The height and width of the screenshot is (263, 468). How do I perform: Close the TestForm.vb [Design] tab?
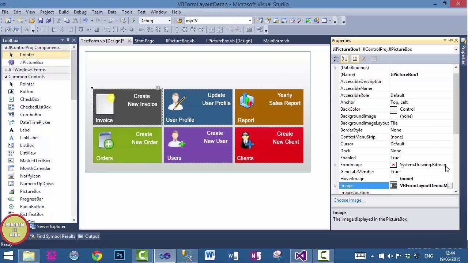(x=129, y=41)
